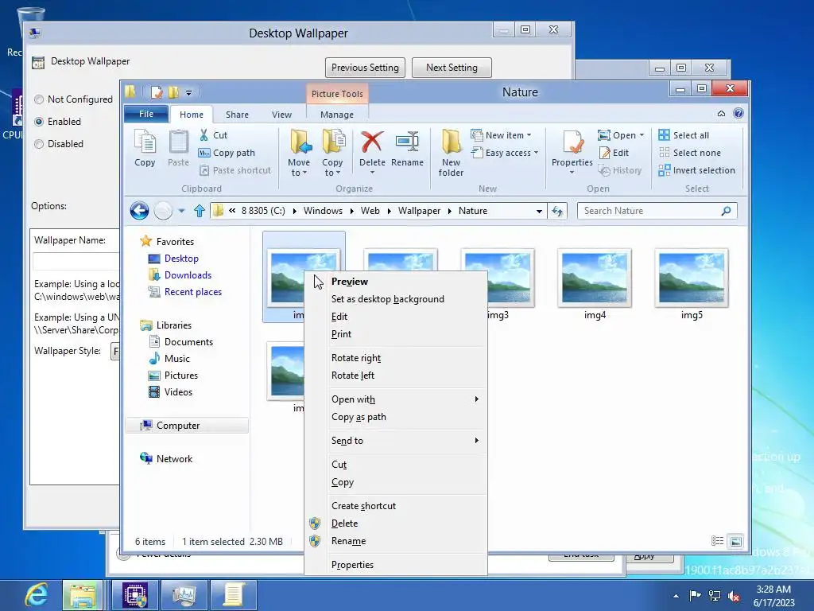Select the Enabled radio button
This screenshot has width=814, height=611.
coord(39,122)
